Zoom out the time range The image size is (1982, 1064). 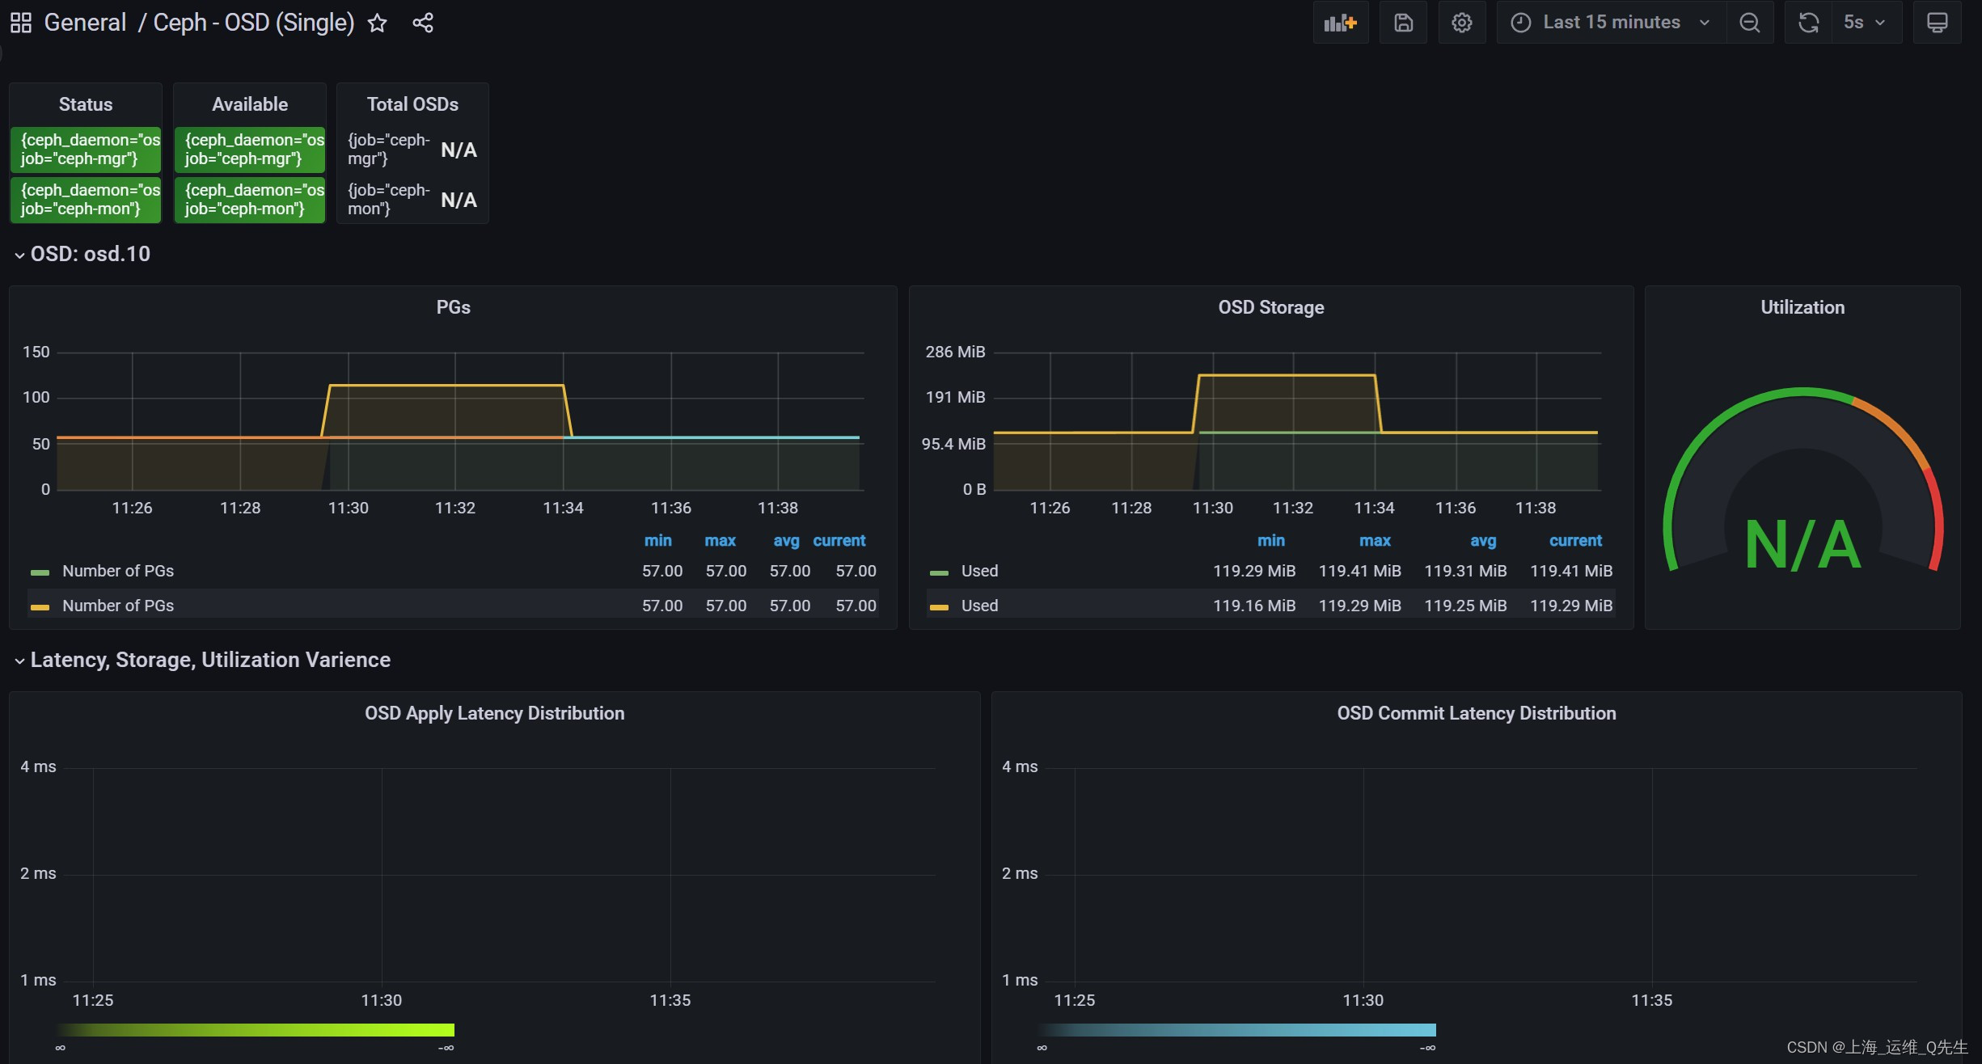point(1749,22)
